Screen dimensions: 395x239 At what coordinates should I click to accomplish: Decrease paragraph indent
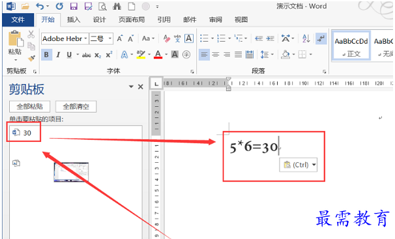(259, 38)
